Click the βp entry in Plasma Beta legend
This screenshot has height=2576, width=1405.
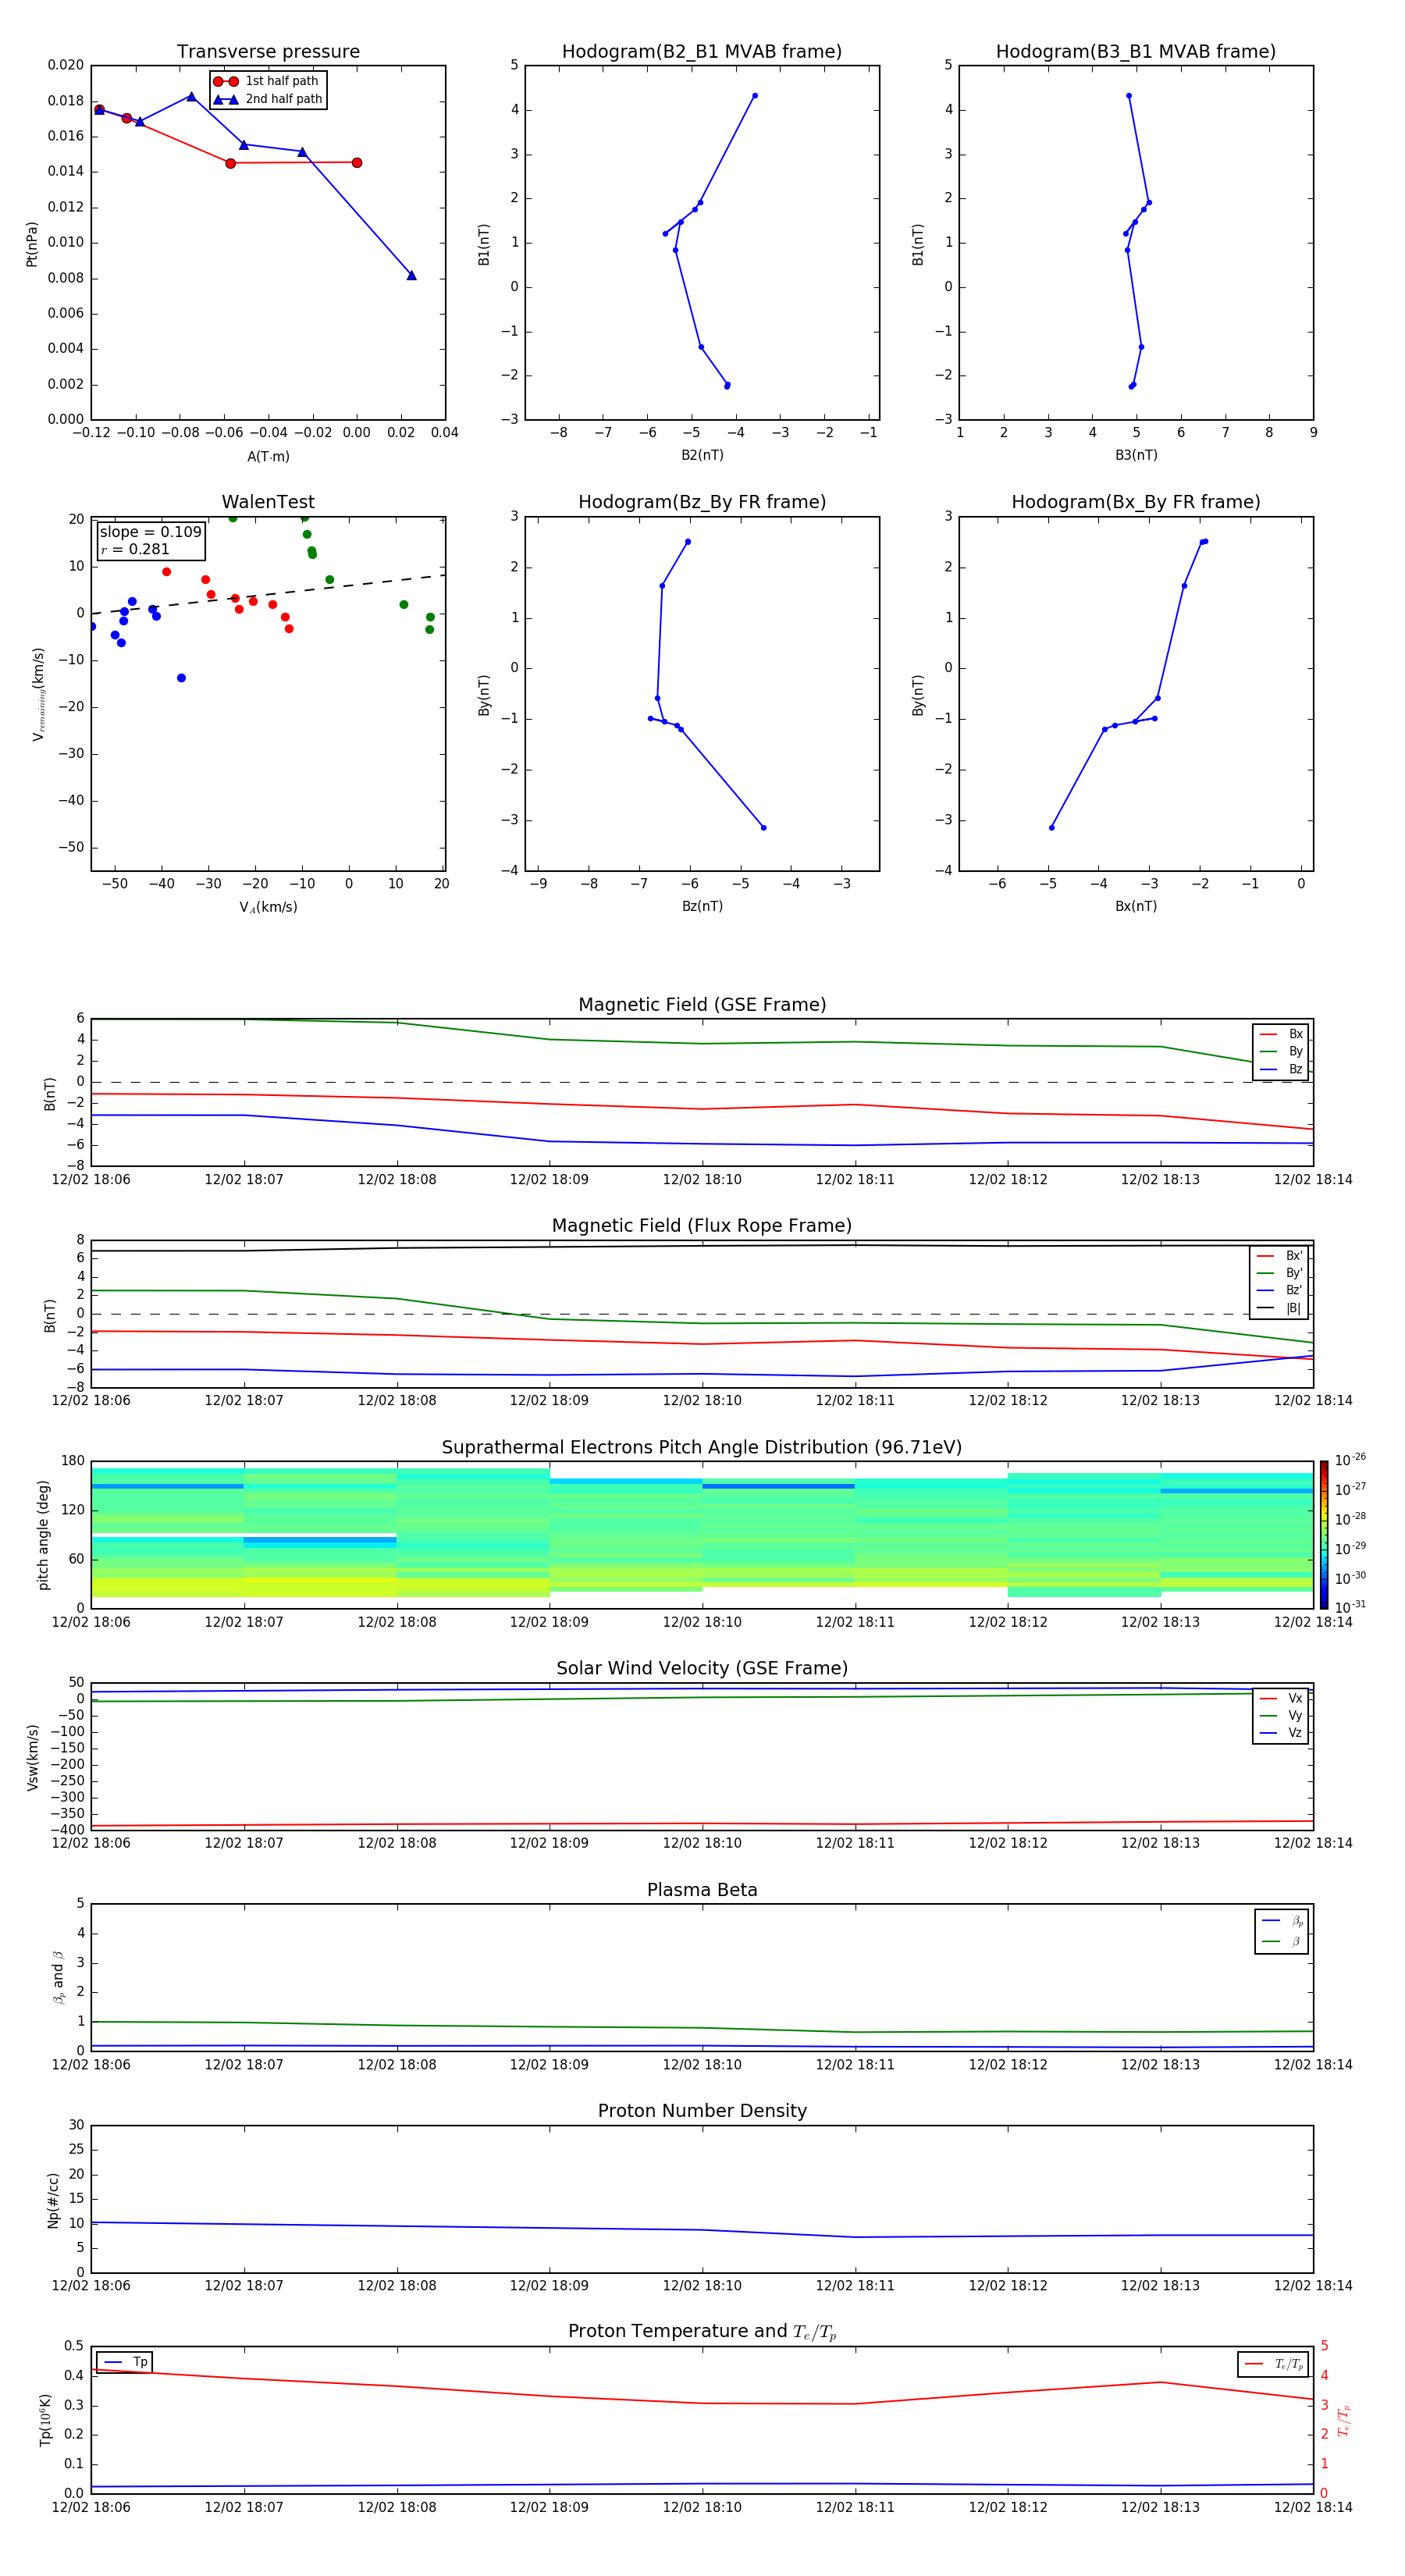1282,1921
